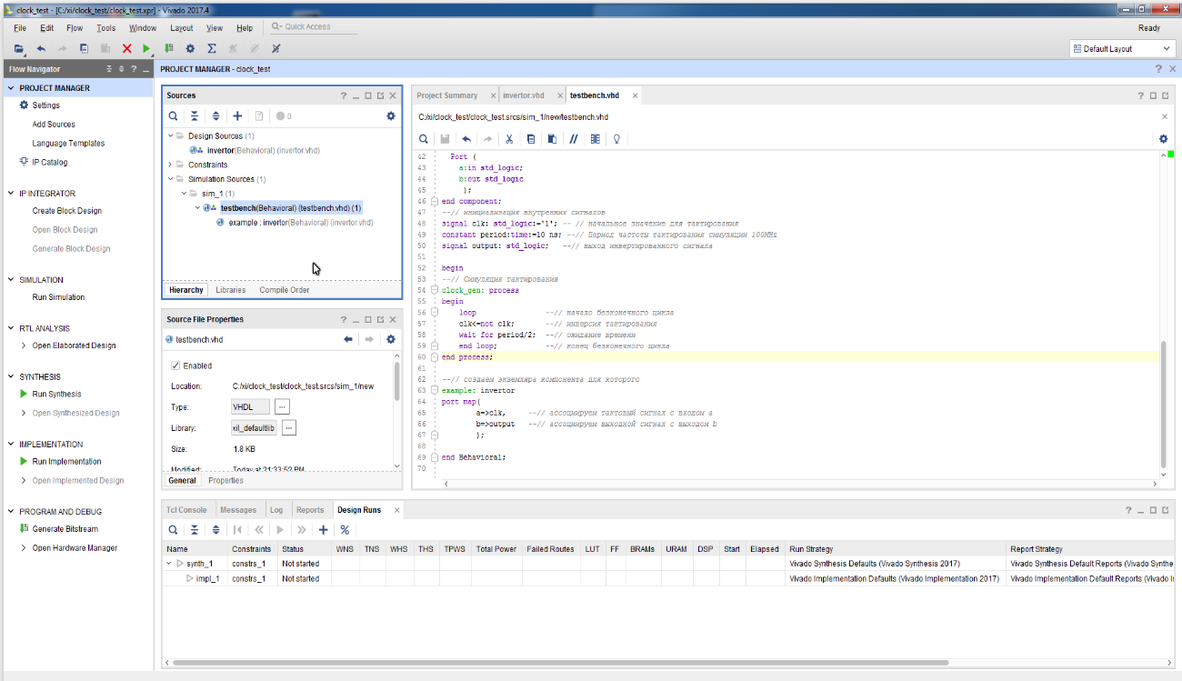Click the Copy icon in editor toolbar
1182x681 pixels.
[x=531, y=139]
